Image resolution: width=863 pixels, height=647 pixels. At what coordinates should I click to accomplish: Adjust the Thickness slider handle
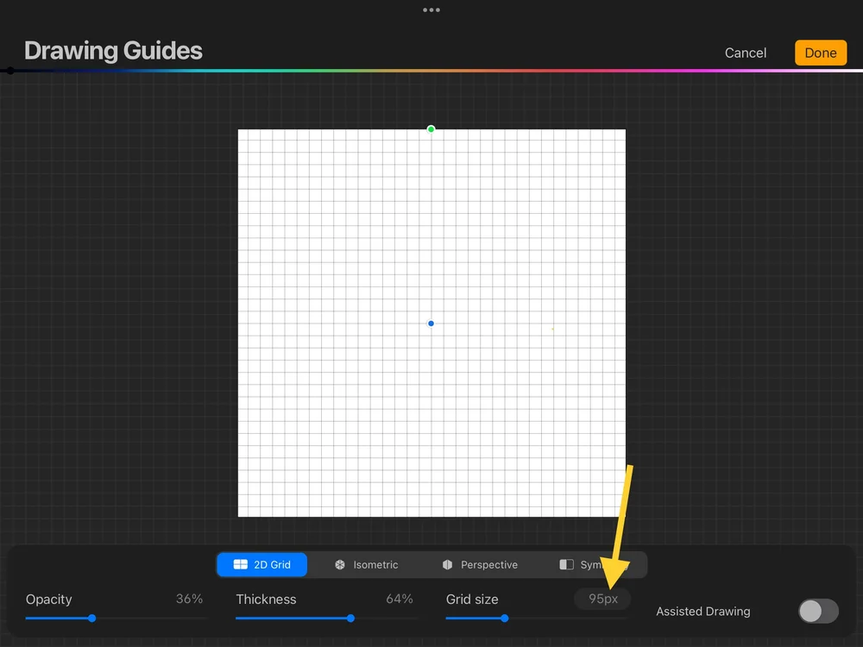tap(350, 619)
